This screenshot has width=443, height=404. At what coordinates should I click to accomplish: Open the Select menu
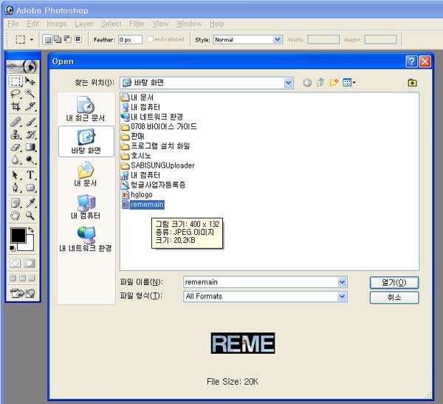pos(111,24)
